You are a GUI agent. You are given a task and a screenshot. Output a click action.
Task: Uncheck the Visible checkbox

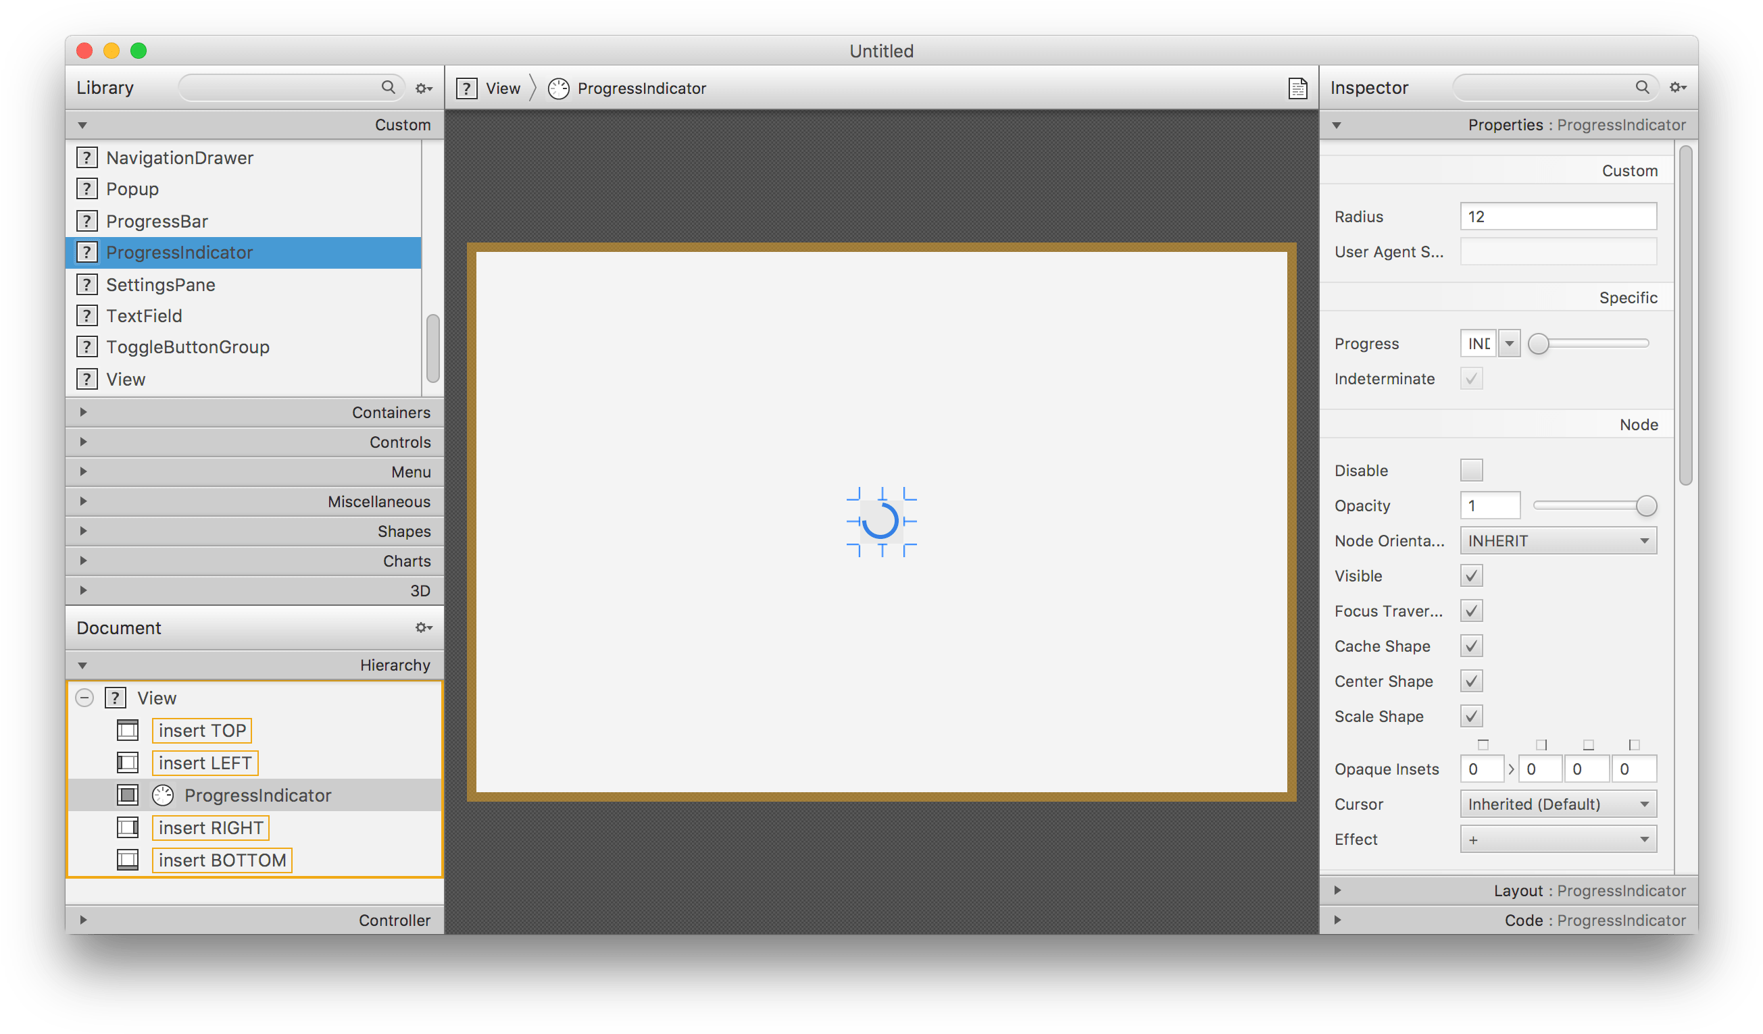(1471, 575)
